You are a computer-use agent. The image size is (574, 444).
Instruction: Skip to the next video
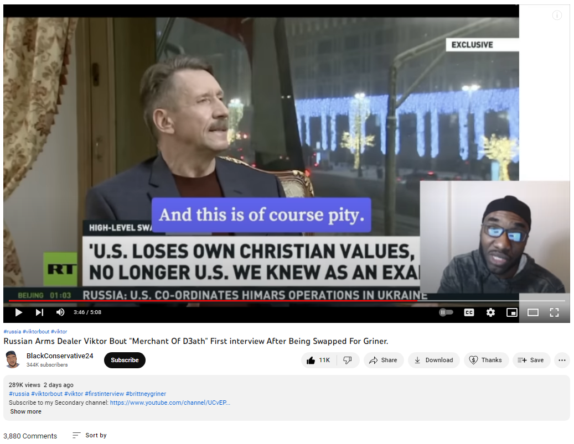(x=39, y=312)
